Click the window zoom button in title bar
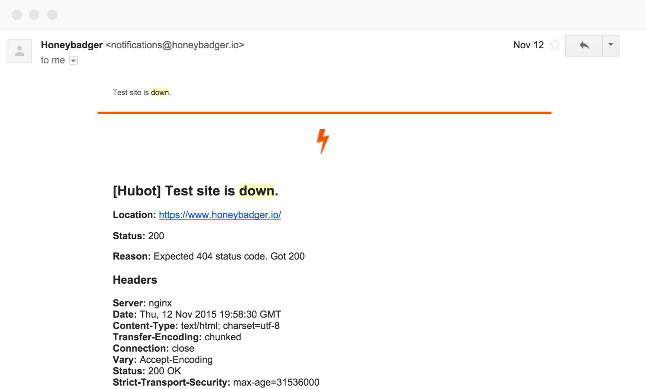This screenshot has height=389, width=646. click(x=52, y=15)
